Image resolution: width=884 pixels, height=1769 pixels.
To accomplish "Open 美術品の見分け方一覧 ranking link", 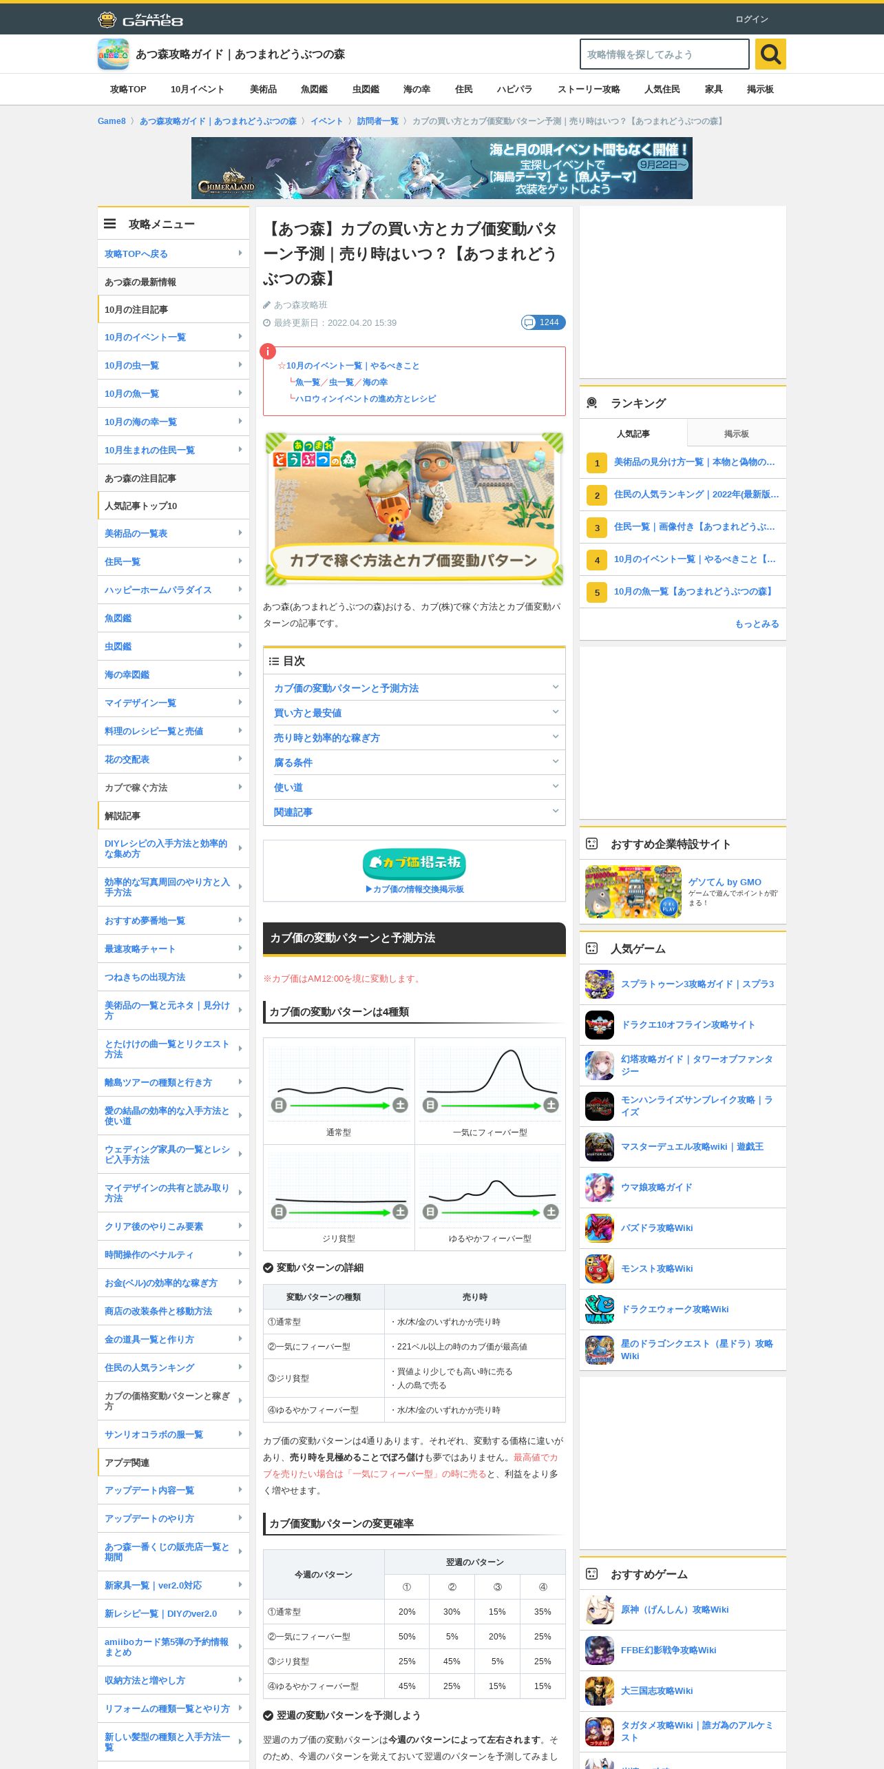I will (x=695, y=462).
